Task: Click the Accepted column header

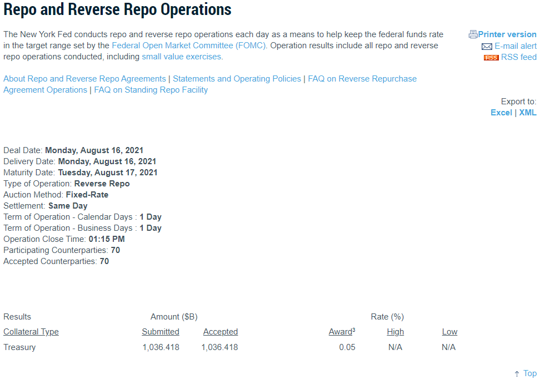Action: [221, 332]
